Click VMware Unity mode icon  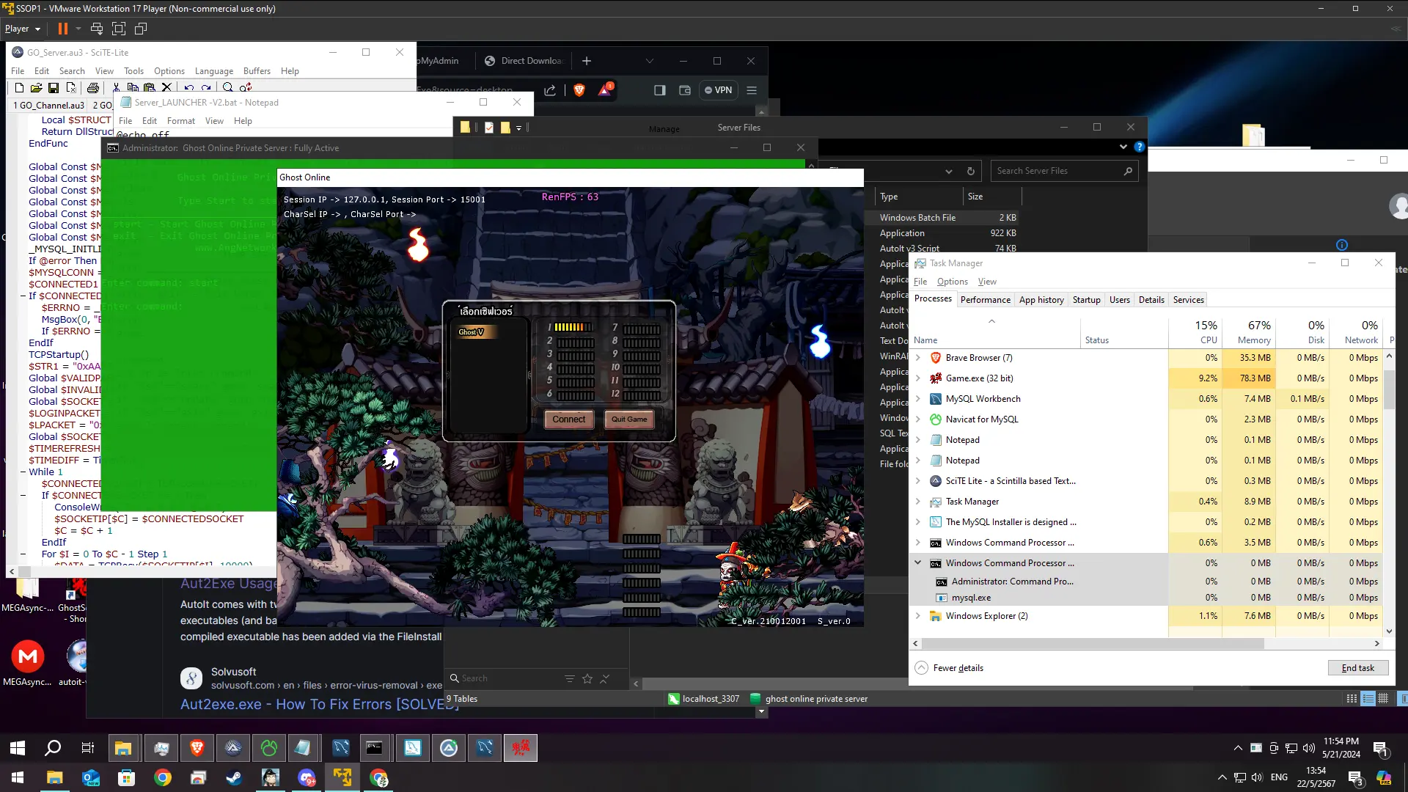coord(141,29)
